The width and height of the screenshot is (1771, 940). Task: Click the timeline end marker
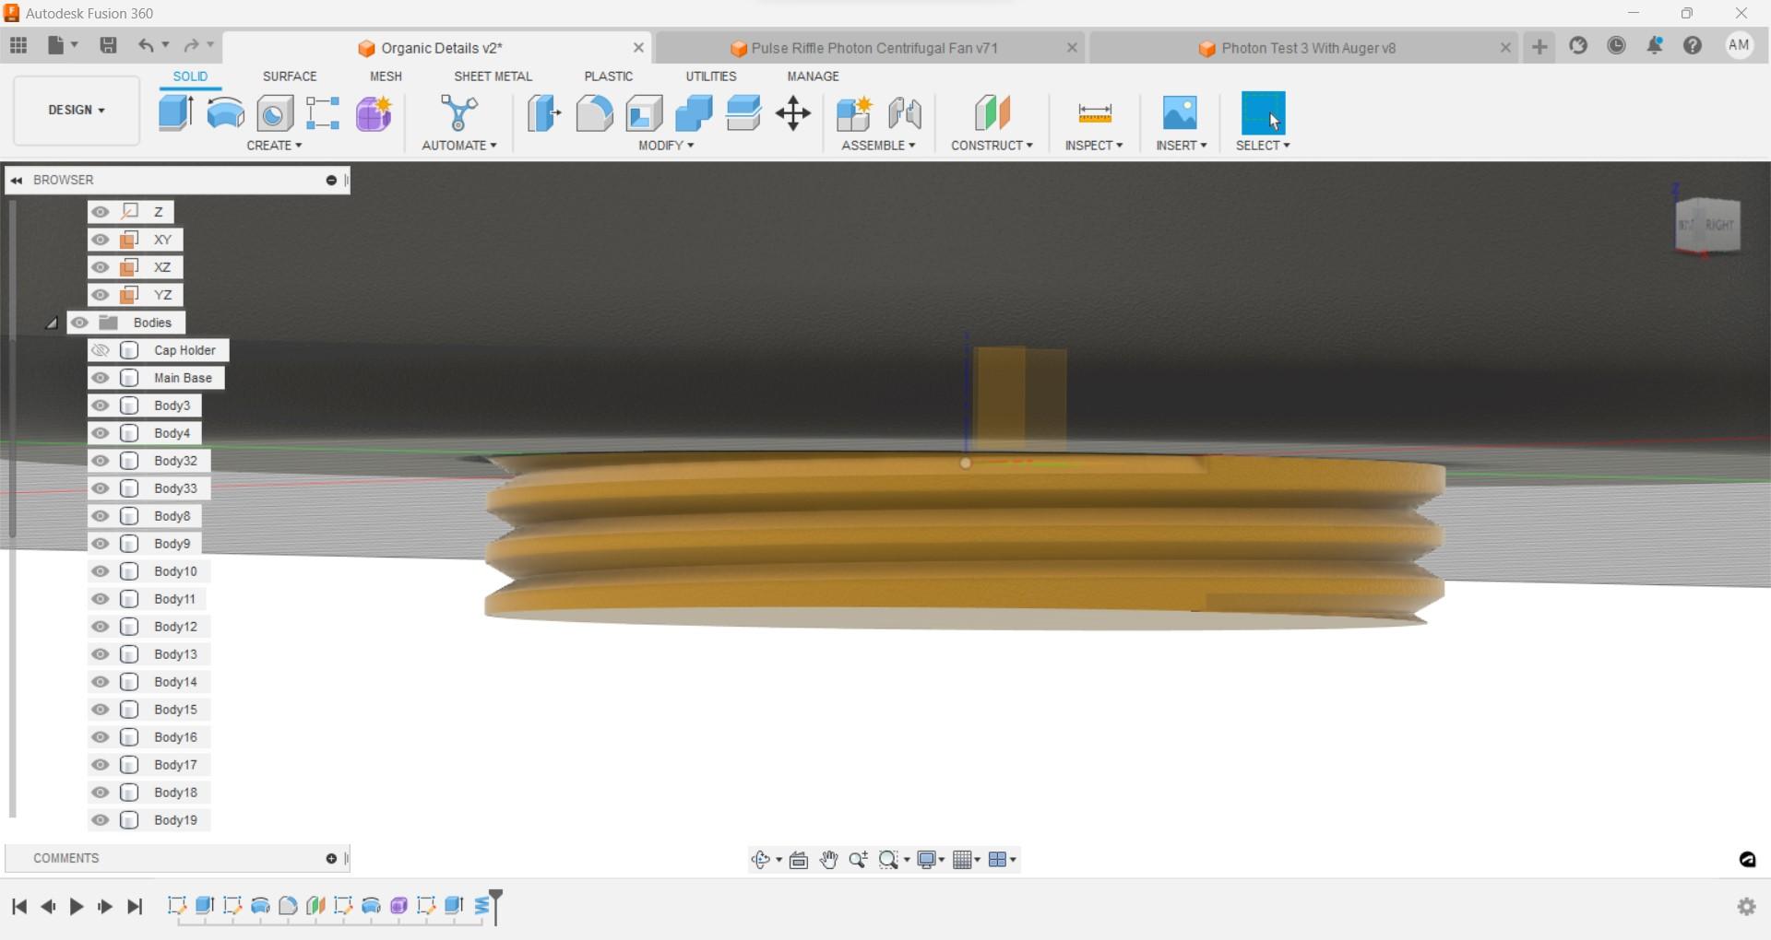[495, 906]
